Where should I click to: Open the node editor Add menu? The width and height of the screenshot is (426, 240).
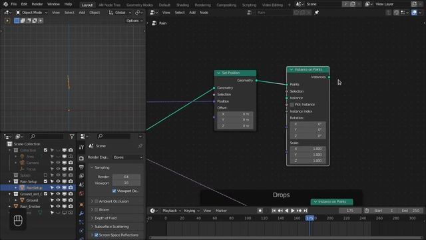tap(192, 13)
